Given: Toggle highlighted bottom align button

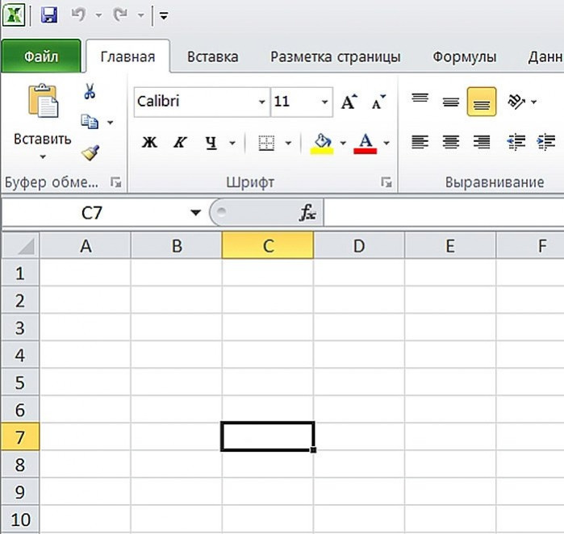Looking at the screenshot, I should pyautogui.click(x=482, y=102).
